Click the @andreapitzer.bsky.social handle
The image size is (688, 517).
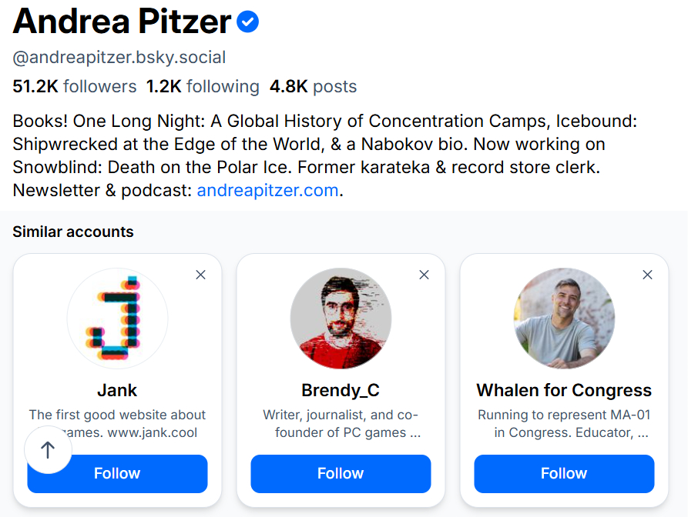click(119, 58)
